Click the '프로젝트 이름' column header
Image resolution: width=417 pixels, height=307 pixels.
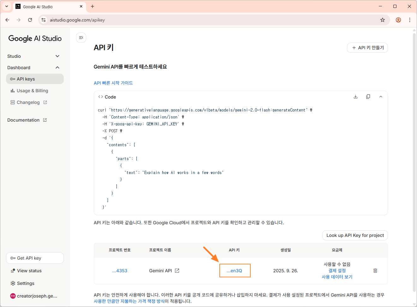click(160, 250)
